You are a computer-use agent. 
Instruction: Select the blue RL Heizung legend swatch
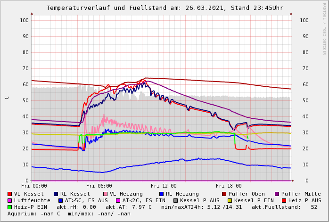pos(162,194)
